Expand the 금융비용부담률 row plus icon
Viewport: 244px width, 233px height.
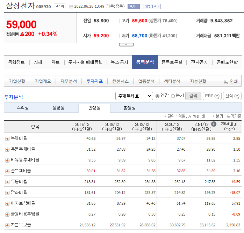pyautogui.click(x=7, y=215)
